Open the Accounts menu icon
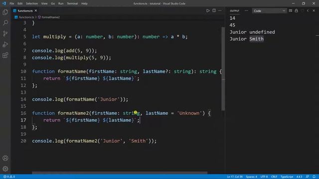The height and width of the screenshot is (179, 319). (x=5, y=158)
